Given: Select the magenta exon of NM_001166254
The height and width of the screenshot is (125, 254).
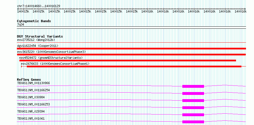Looking at the screenshot, I should click(193, 93).
